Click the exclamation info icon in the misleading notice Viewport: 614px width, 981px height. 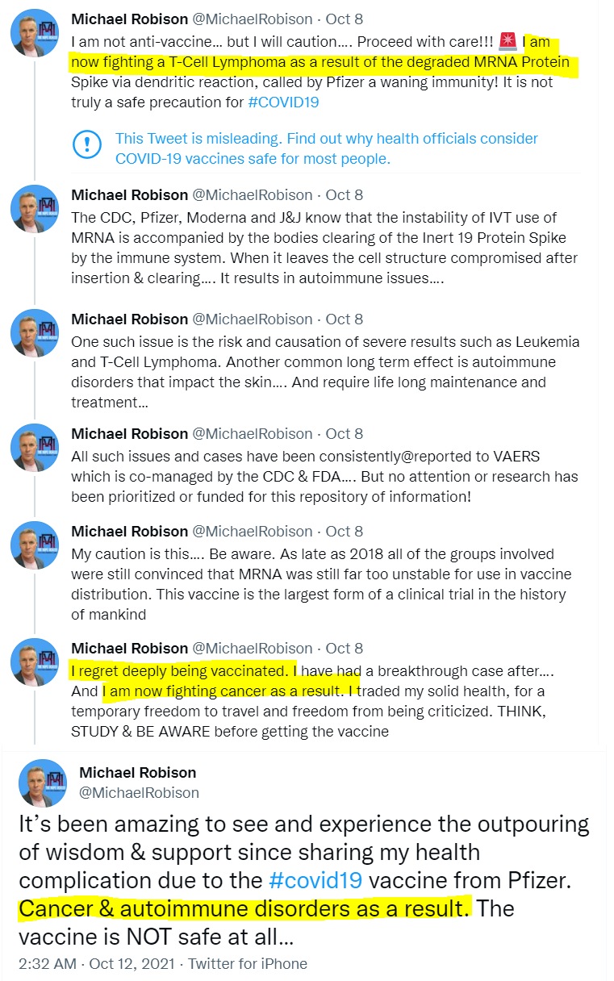pos(86,148)
